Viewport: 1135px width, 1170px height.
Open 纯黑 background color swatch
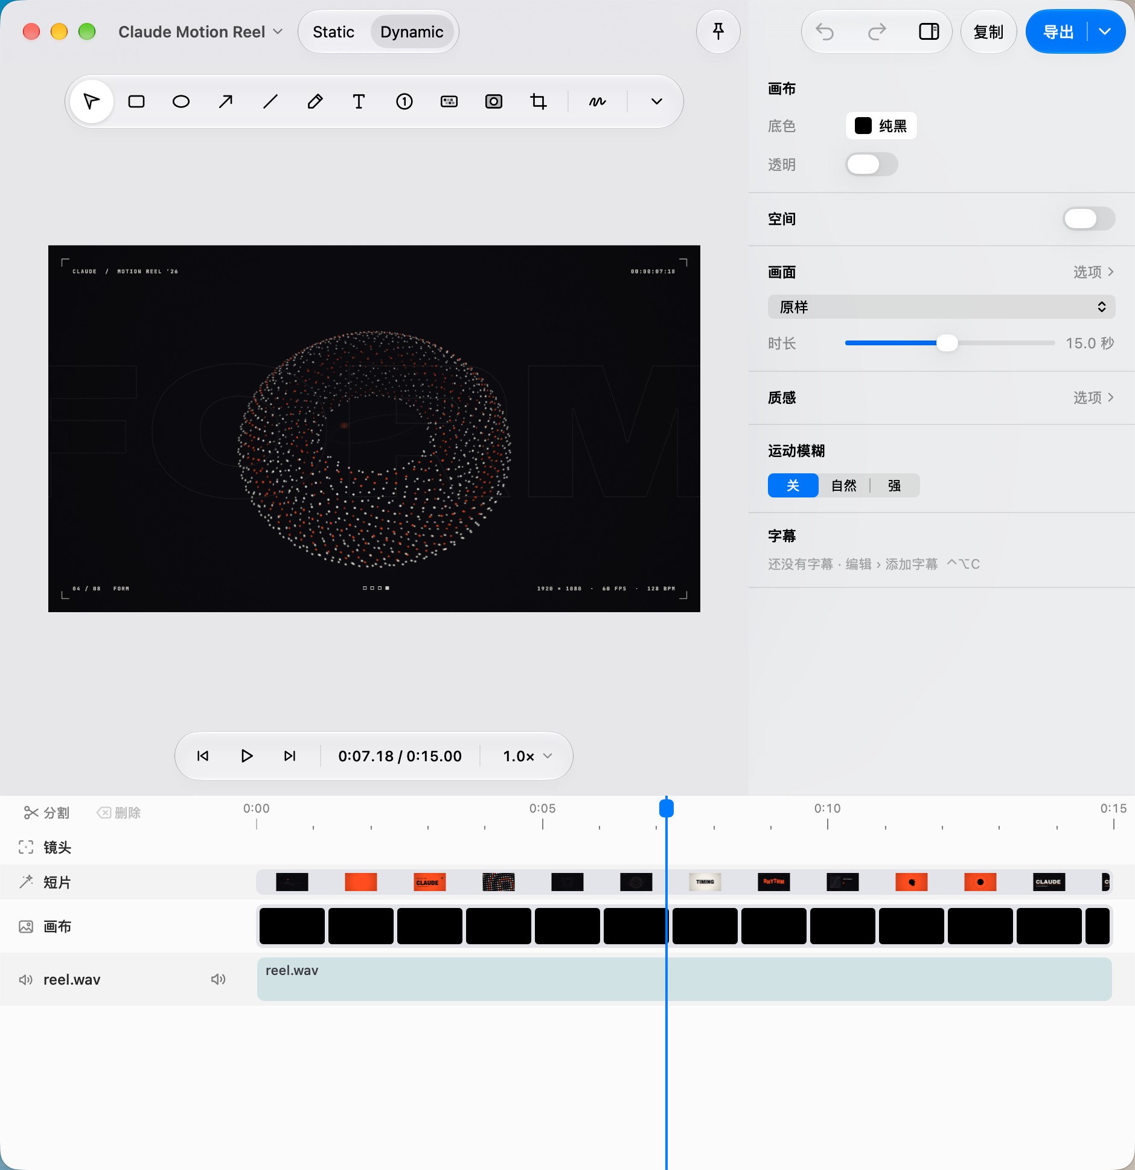point(881,126)
